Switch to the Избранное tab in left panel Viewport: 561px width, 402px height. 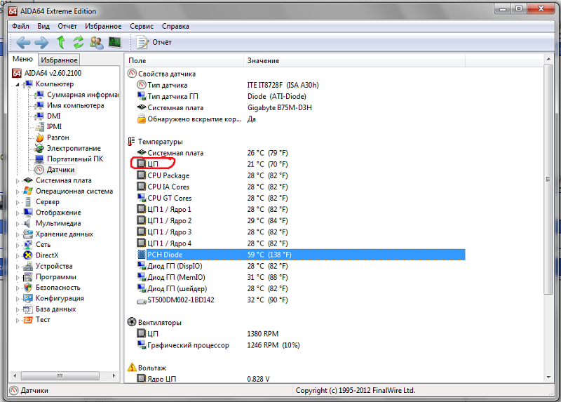click(x=59, y=60)
